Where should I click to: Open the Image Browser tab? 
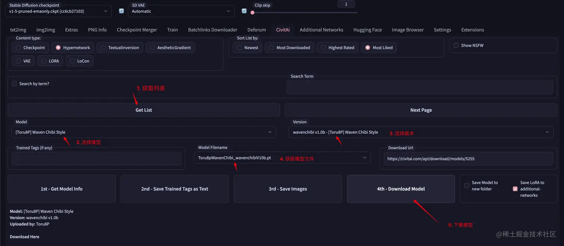pyautogui.click(x=408, y=30)
